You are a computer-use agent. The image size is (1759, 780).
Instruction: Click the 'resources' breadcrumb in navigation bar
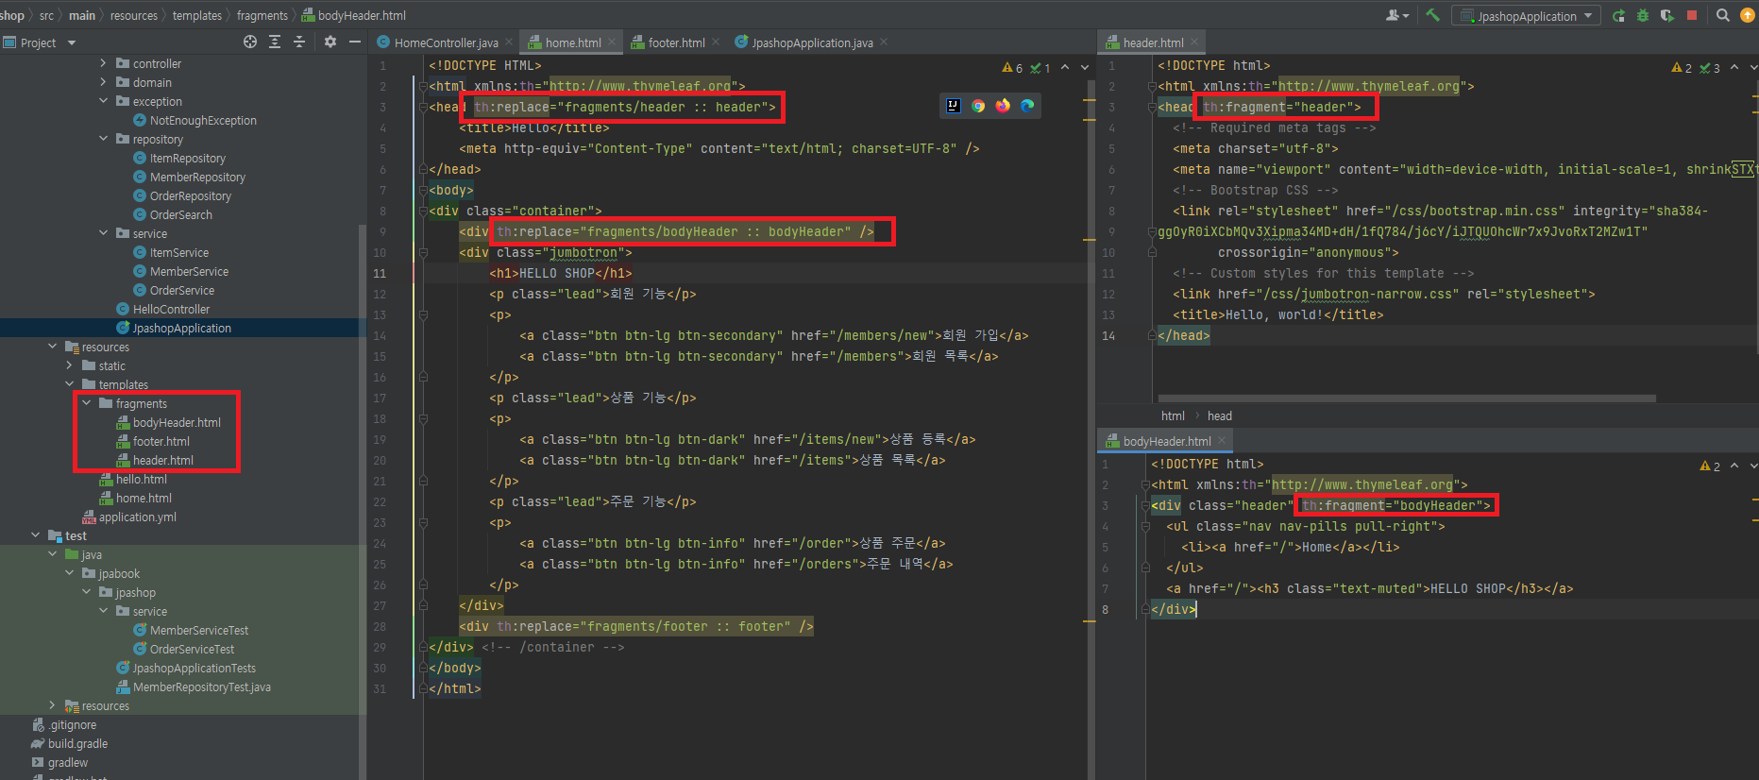point(134,15)
